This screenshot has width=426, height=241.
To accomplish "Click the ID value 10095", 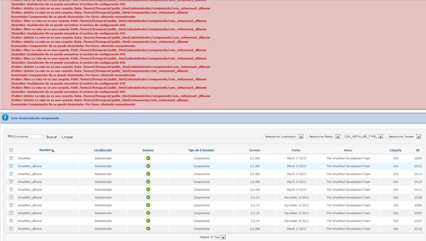I will [x=418, y=158].
